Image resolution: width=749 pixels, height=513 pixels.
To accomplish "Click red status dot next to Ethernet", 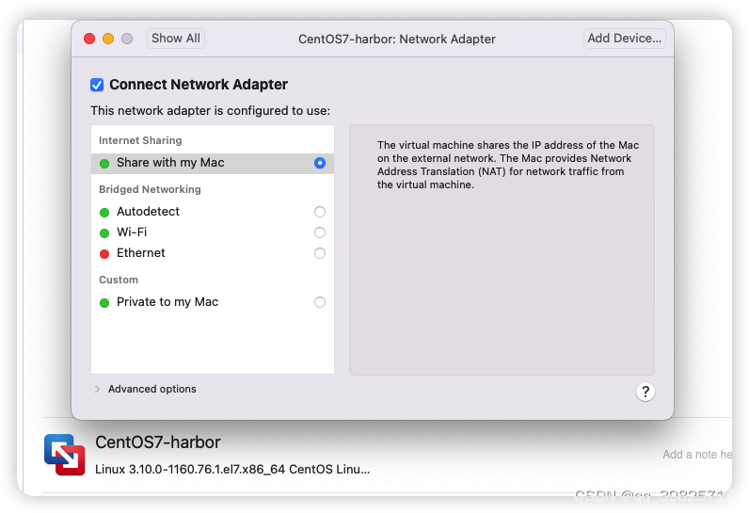I will (x=104, y=253).
